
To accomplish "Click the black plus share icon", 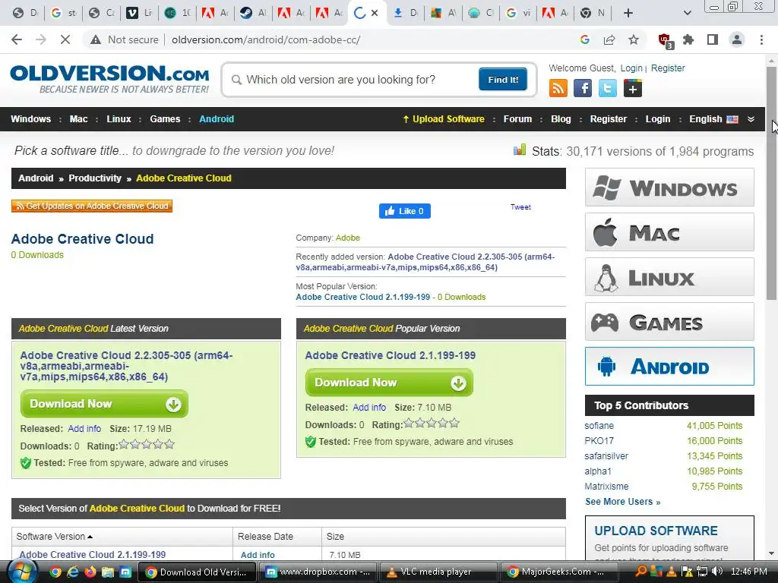I will click(x=633, y=89).
